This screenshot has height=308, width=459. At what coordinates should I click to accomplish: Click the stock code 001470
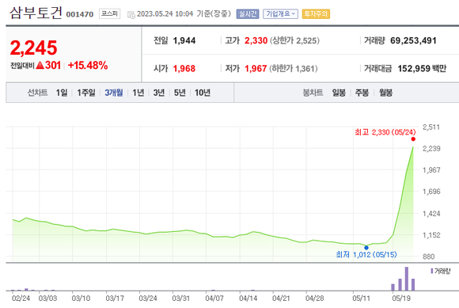[x=80, y=14]
